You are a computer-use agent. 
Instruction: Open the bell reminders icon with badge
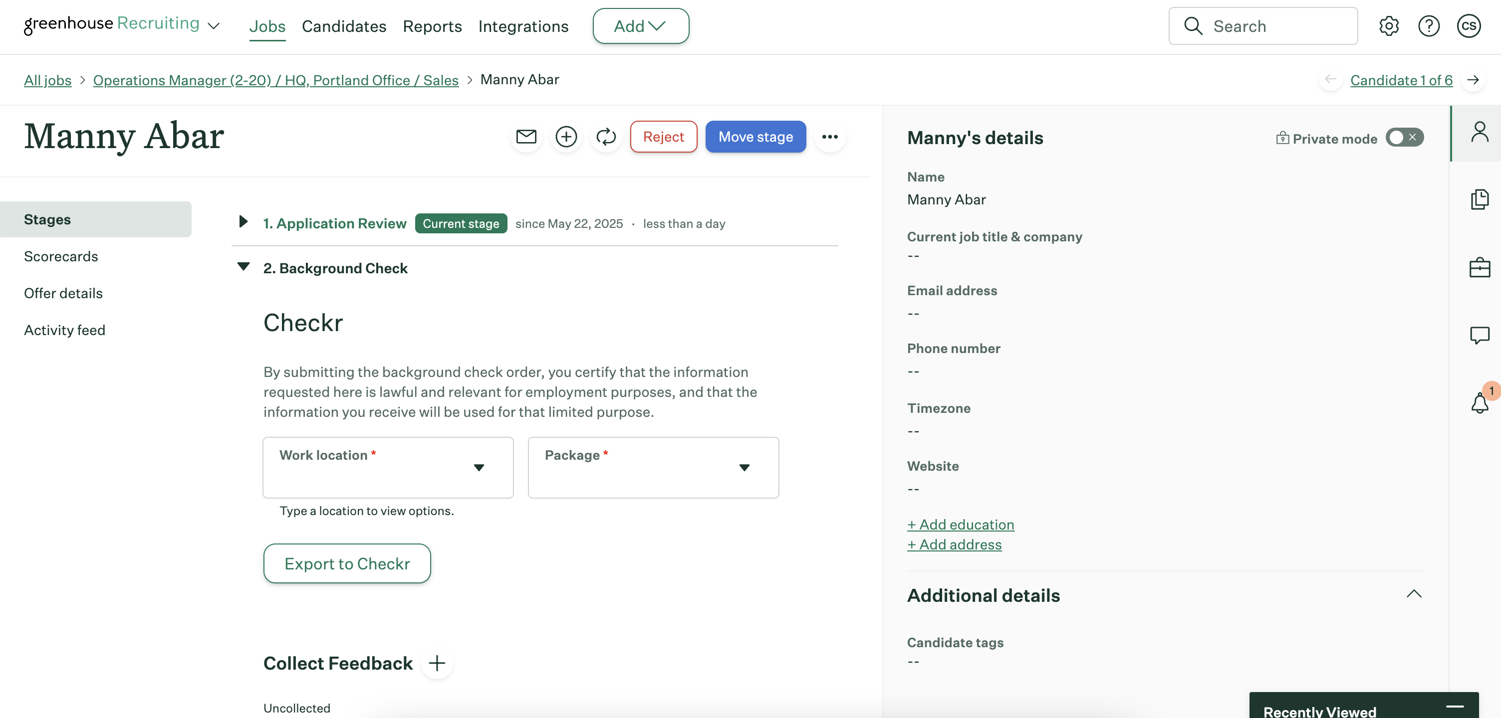tap(1479, 402)
